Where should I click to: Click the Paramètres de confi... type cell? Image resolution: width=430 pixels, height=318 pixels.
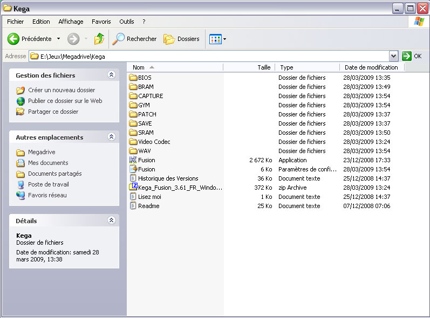[x=308, y=169]
